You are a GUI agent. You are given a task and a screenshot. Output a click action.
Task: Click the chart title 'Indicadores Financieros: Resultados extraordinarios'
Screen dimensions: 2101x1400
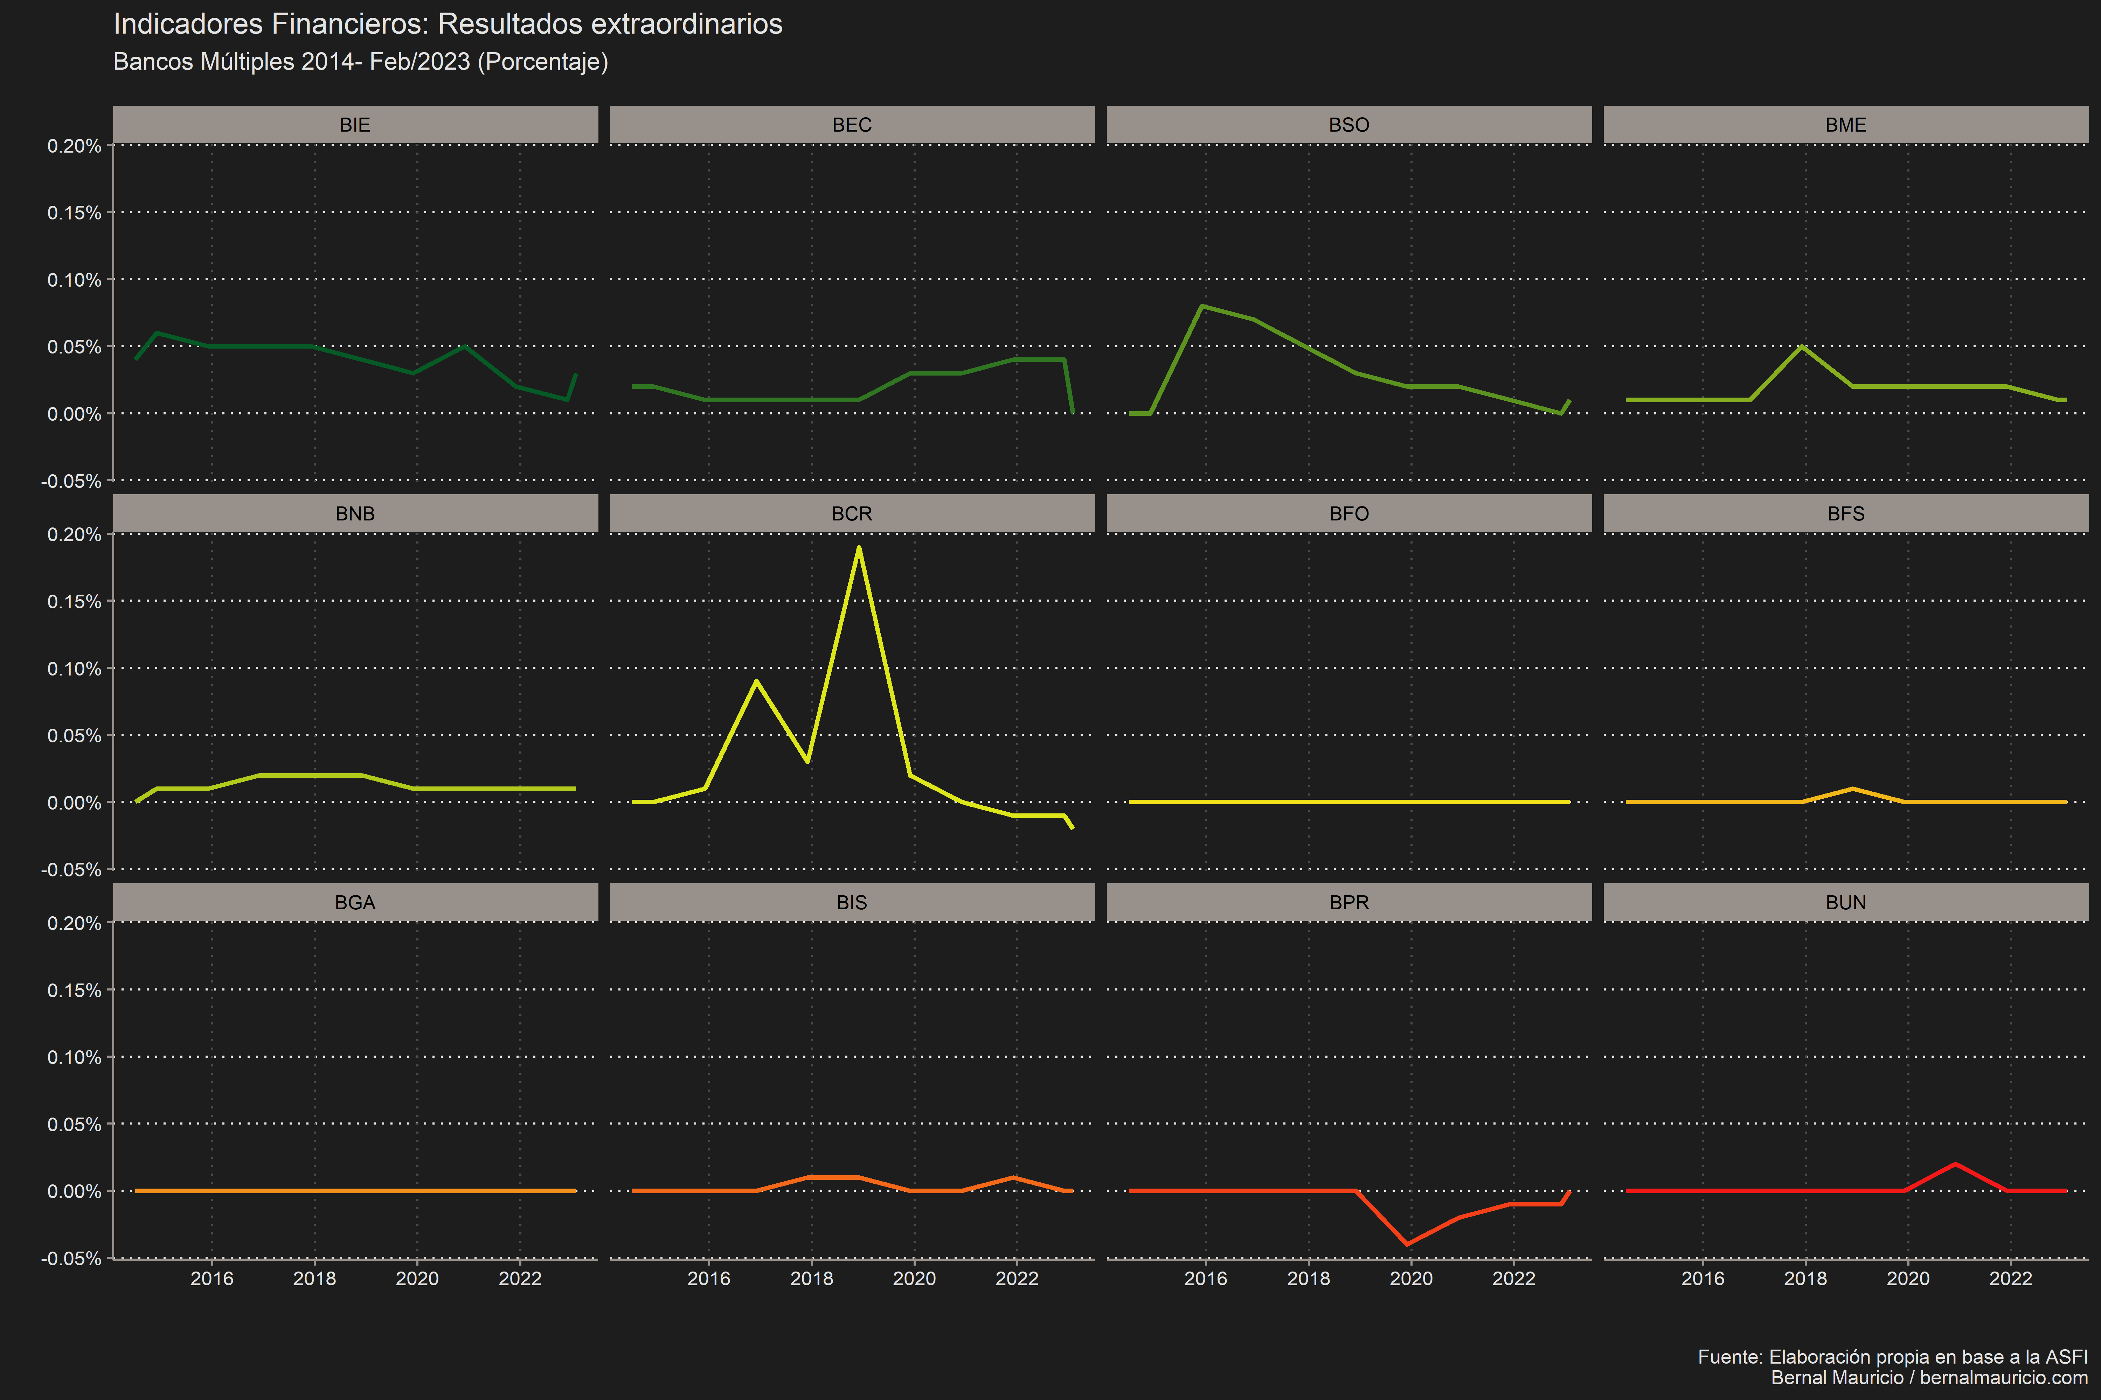(x=448, y=24)
